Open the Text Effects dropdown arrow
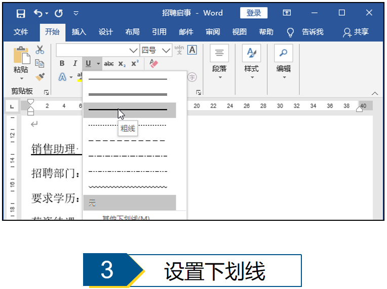This screenshot has width=387, height=289. (x=71, y=77)
